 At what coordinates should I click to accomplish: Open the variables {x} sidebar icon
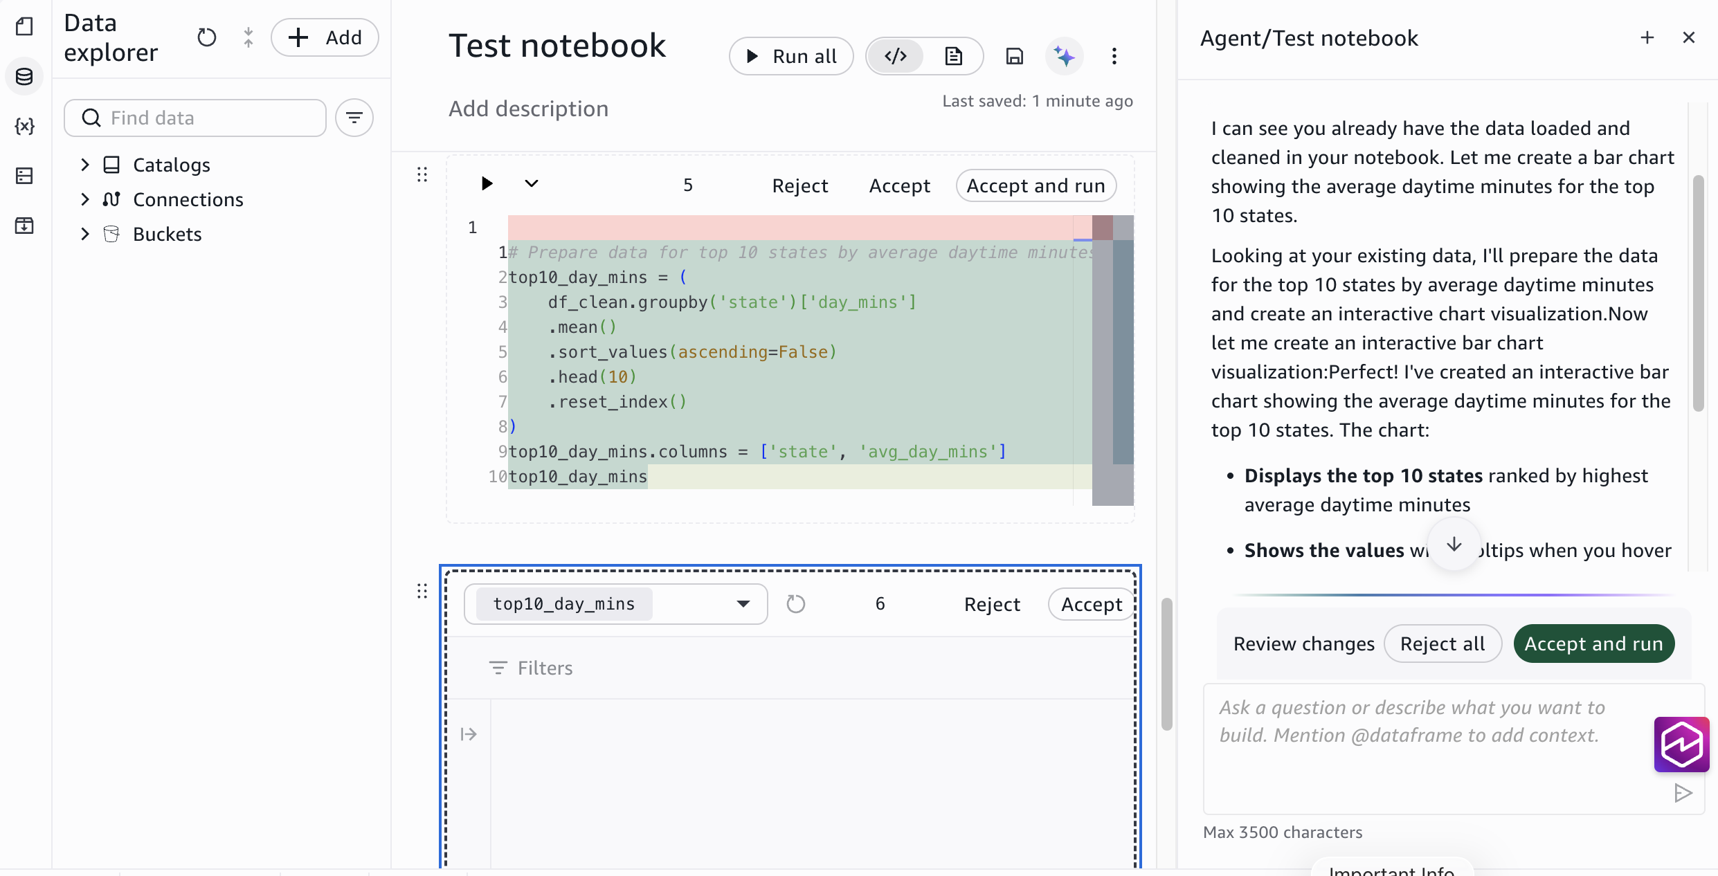tap(24, 126)
